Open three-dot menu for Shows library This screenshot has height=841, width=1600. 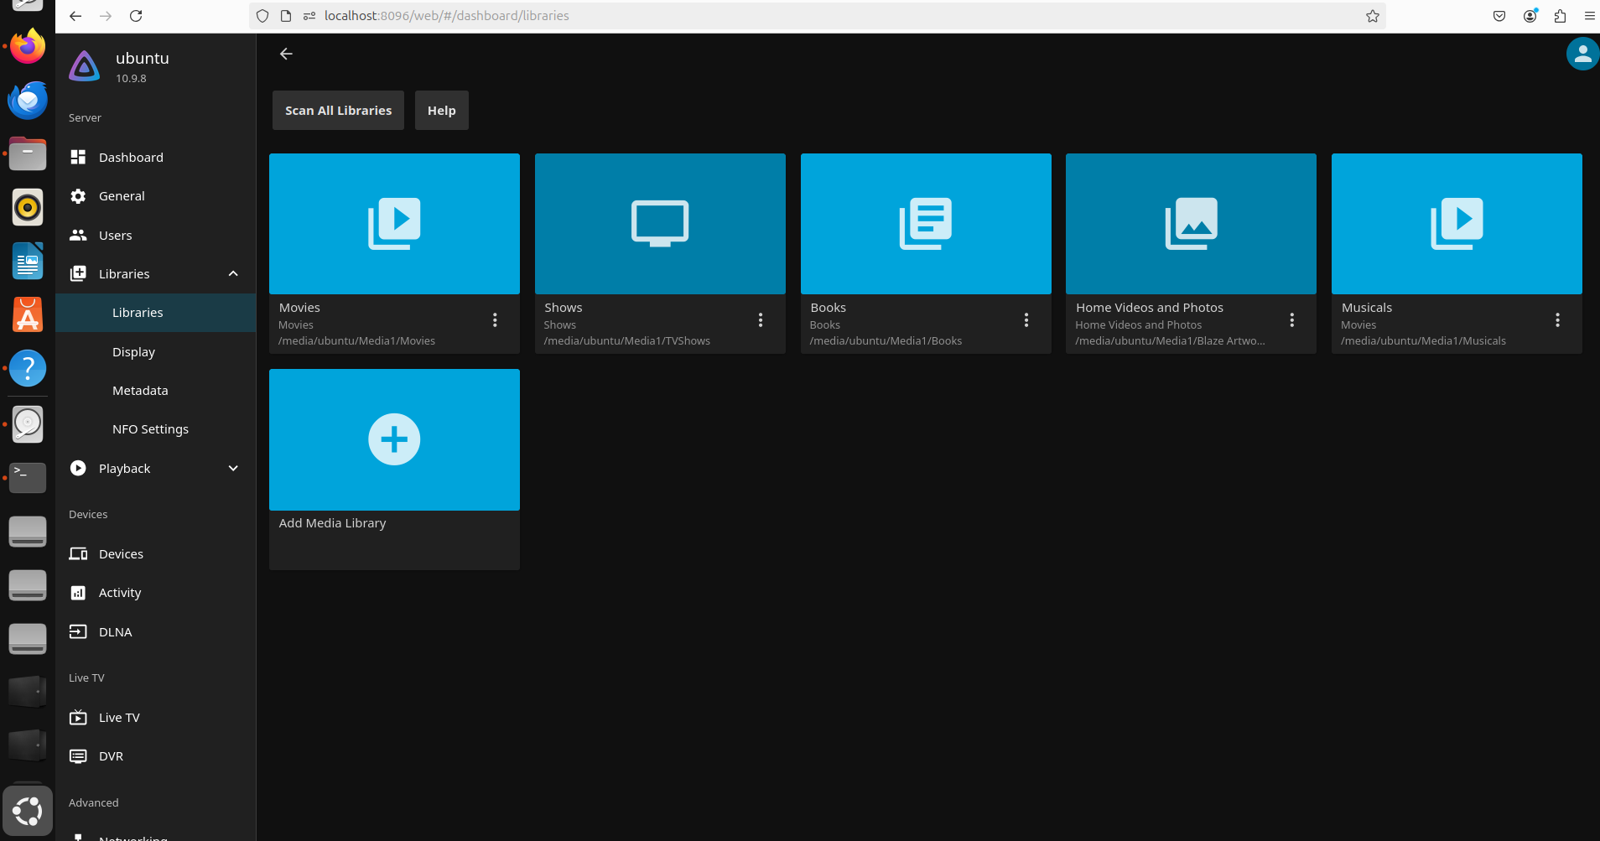(x=761, y=320)
